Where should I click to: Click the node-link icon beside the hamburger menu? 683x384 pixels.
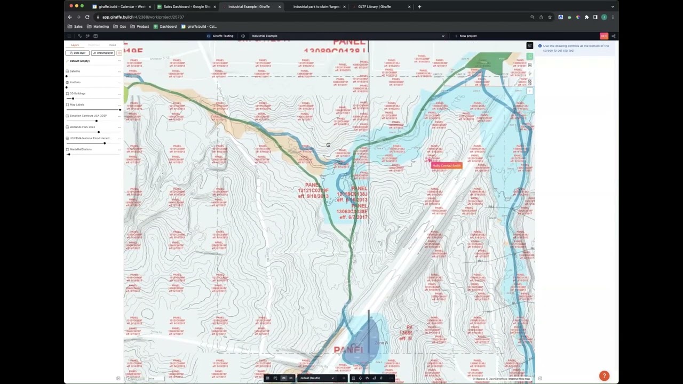pyautogui.click(x=80, y=36)
